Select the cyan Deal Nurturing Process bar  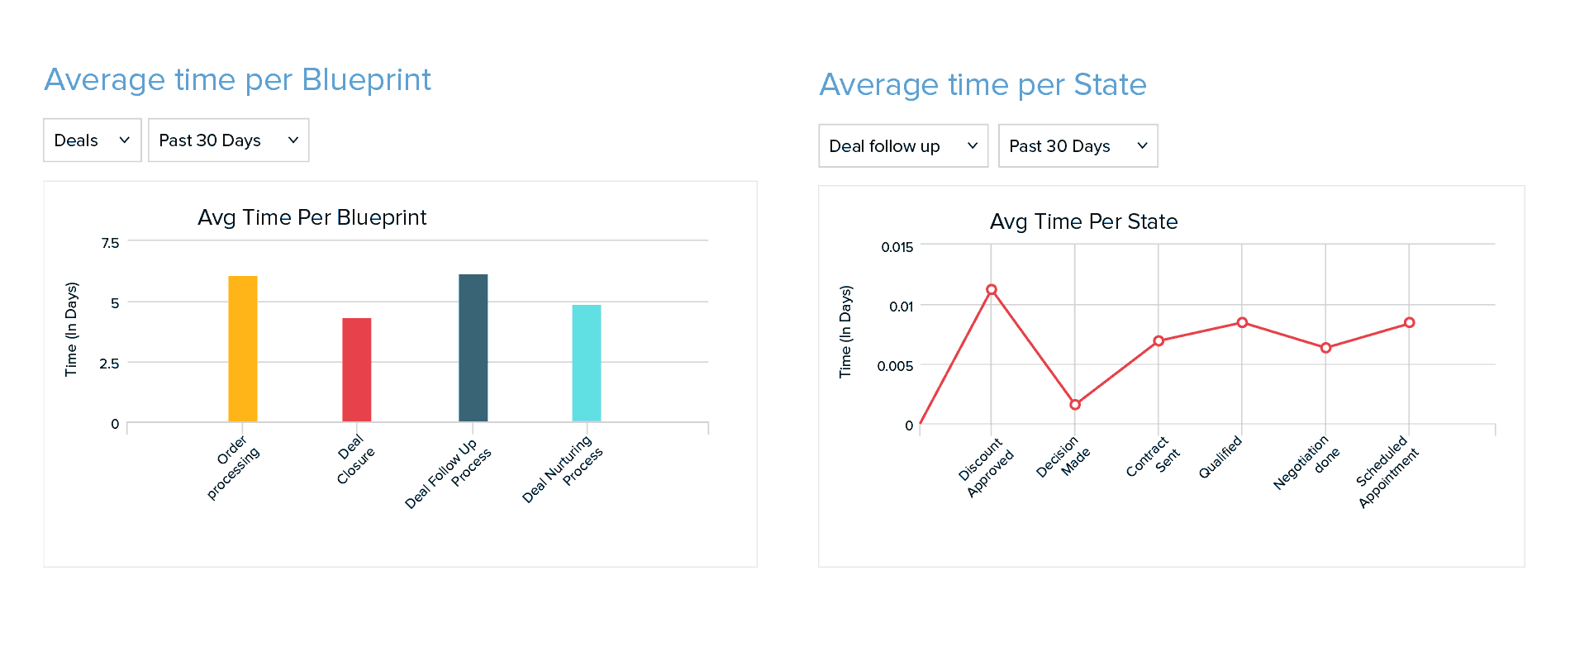587,364
